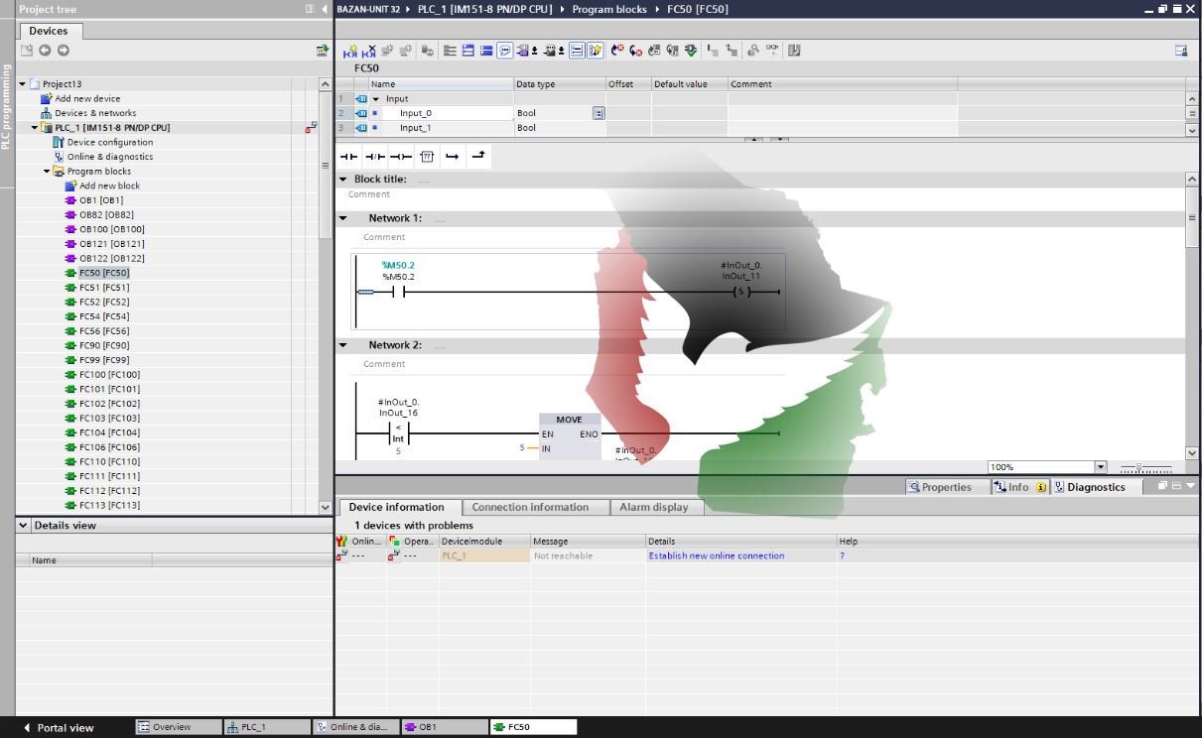Toggle network comments display button
Image resolution: width=1202 pixels, height=738 pixels.
504,51
